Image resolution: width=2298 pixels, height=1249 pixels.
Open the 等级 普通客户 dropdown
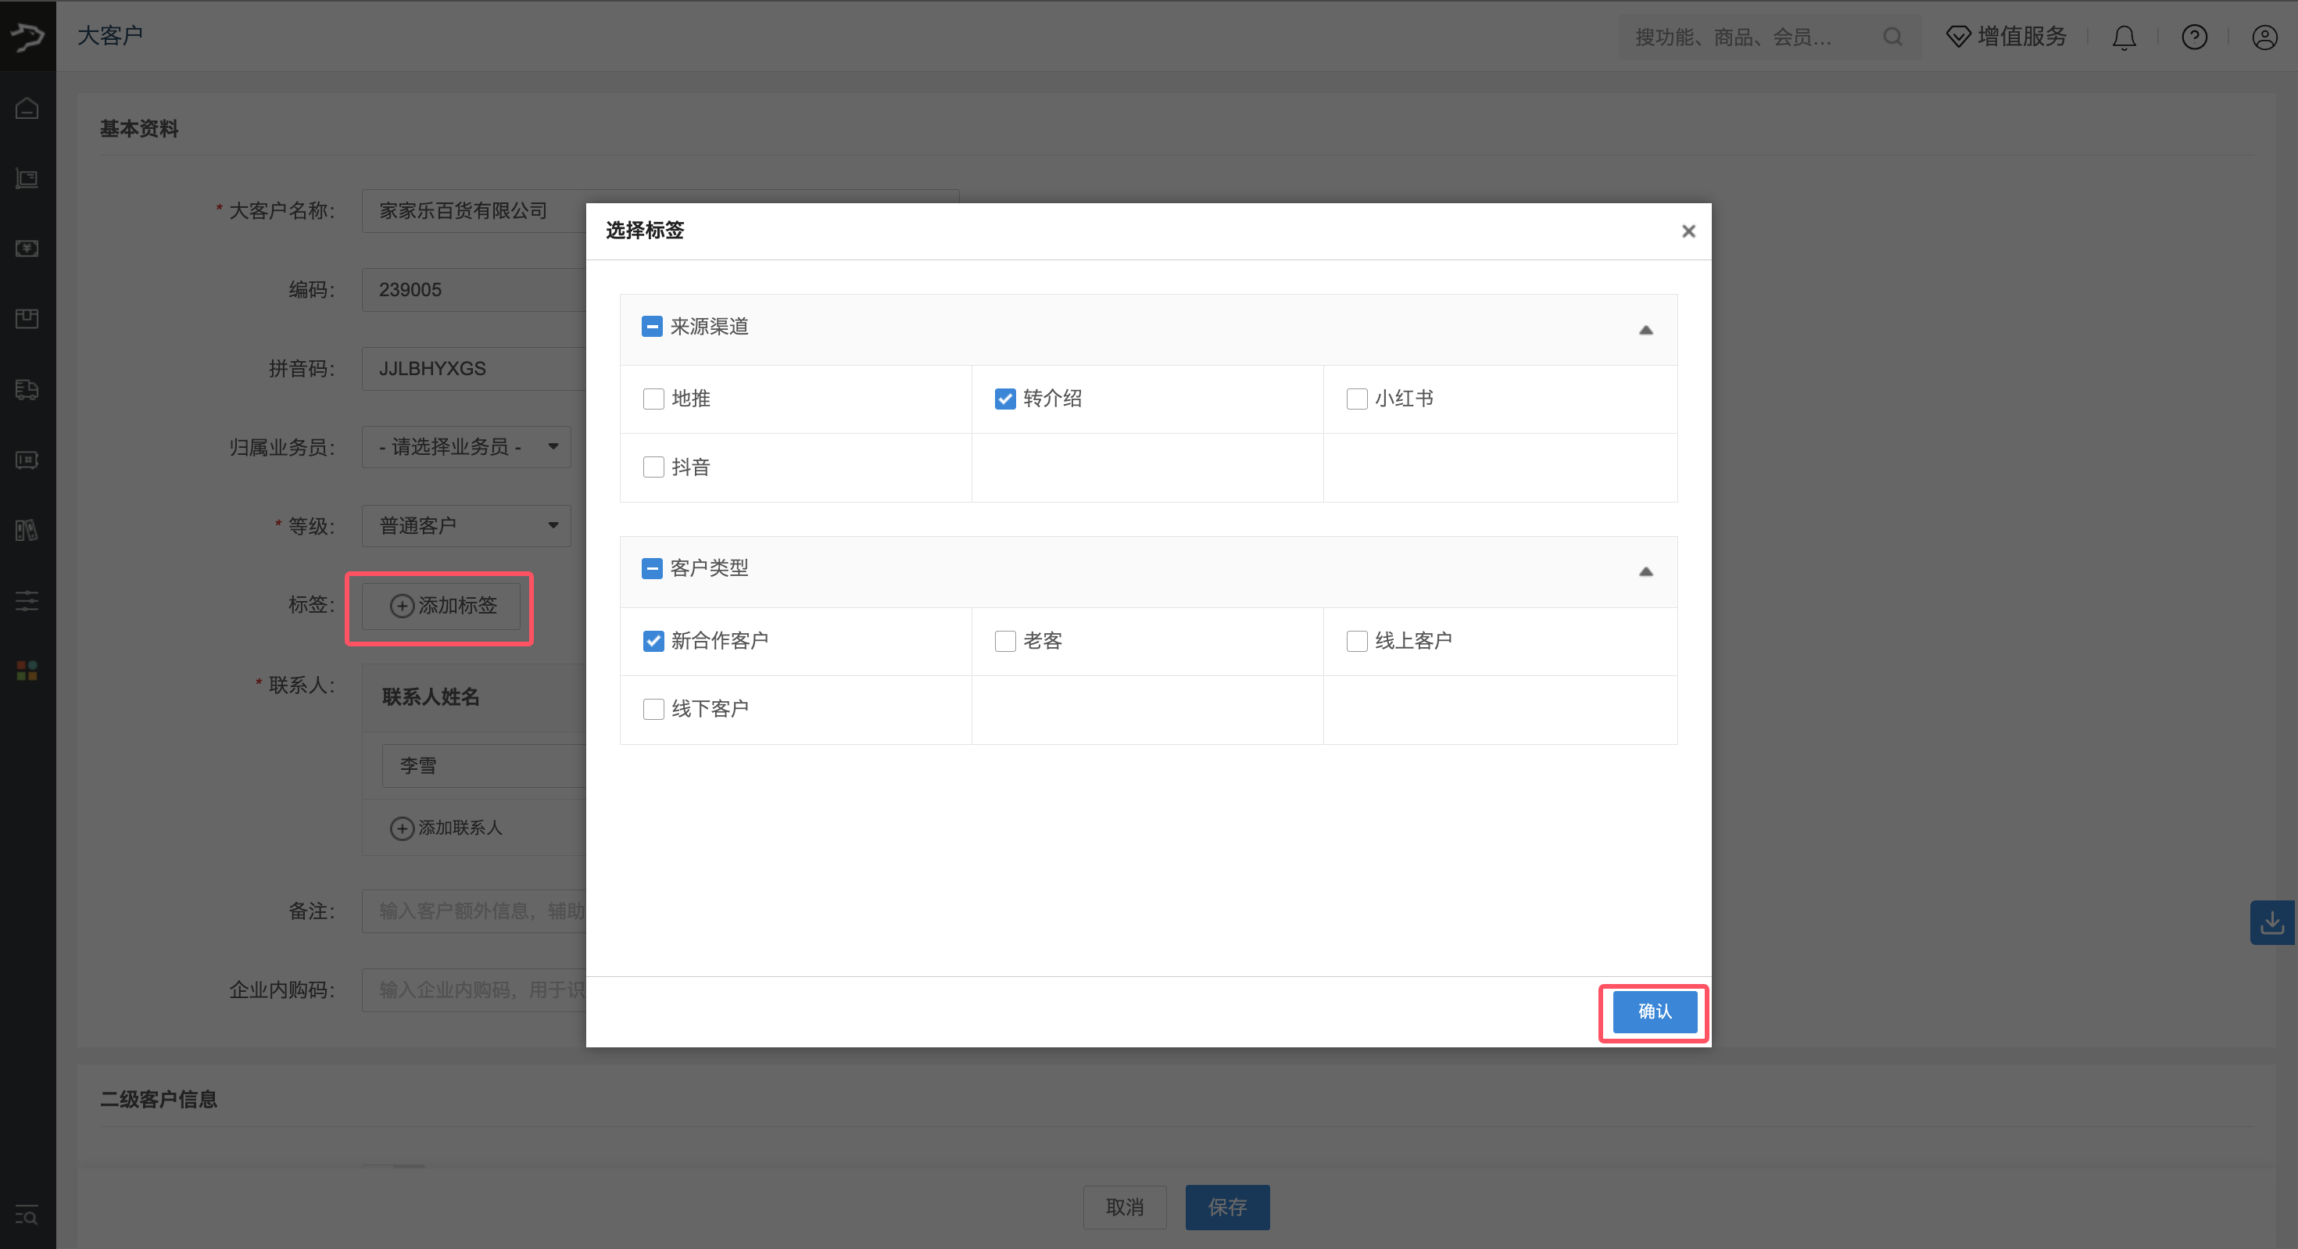coord(466,525)
